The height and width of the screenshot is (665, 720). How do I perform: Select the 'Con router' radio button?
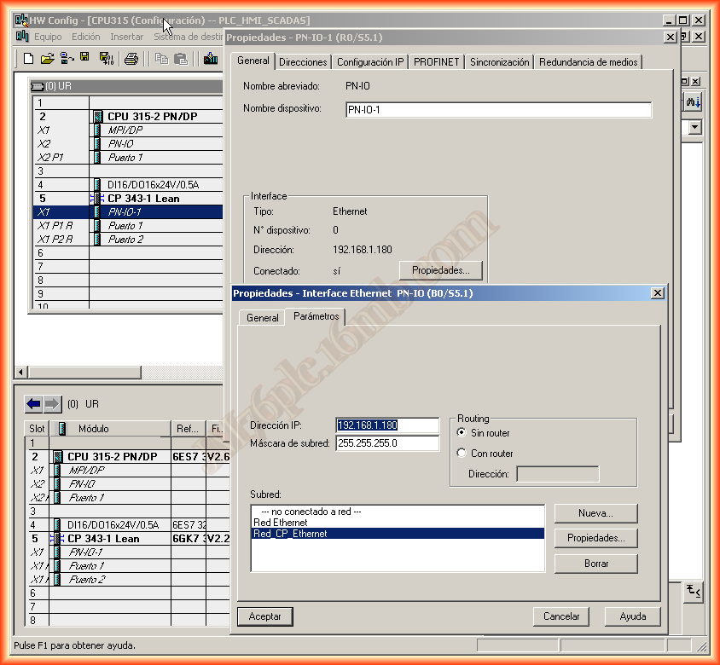click(x=462, y=454)
